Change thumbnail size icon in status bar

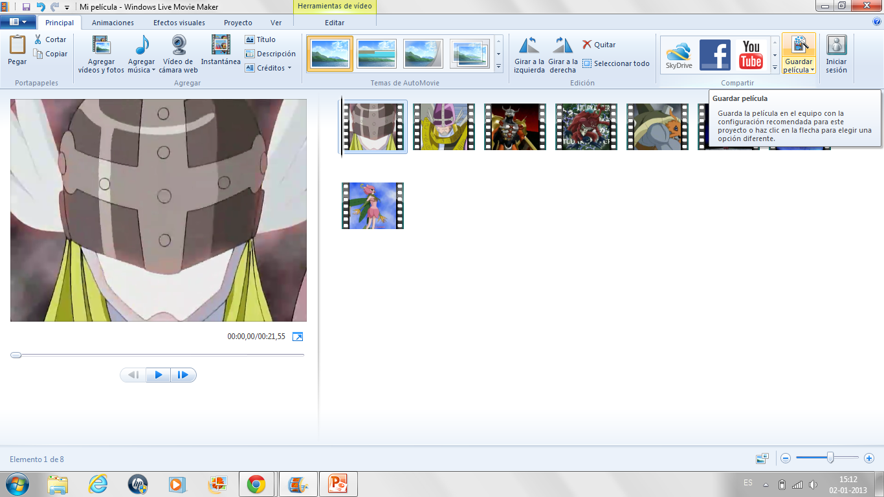[762, 458]
